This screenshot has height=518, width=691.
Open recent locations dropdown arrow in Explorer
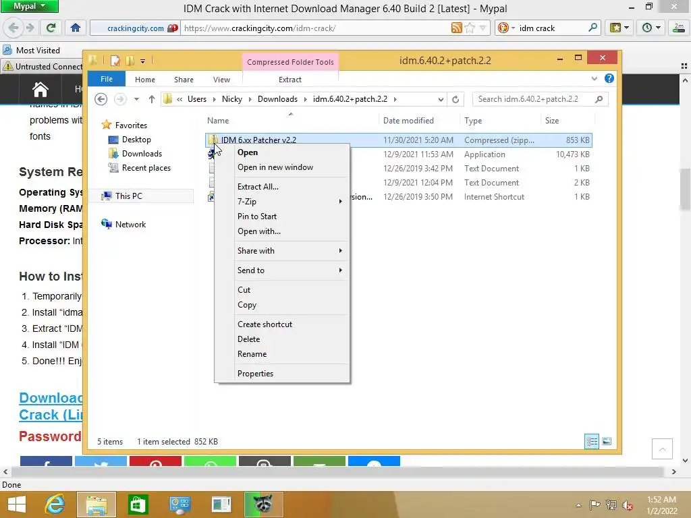click(136, 99)
